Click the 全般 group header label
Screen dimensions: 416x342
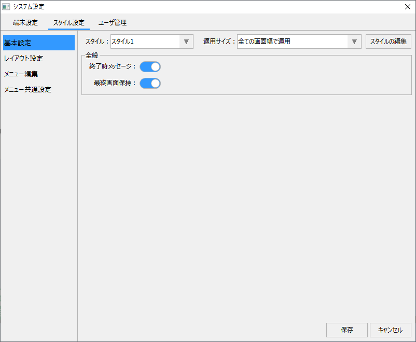coord(92,55)
